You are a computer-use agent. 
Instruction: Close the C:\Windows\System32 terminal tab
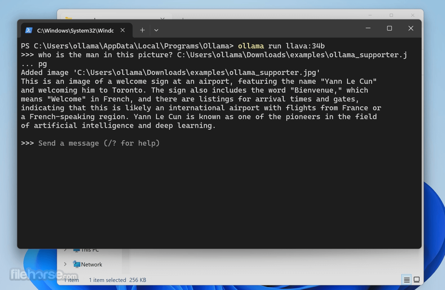tap(123, 30)
